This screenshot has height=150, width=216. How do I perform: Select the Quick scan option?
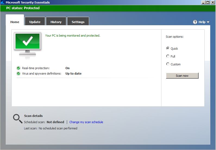pos(168,48)
